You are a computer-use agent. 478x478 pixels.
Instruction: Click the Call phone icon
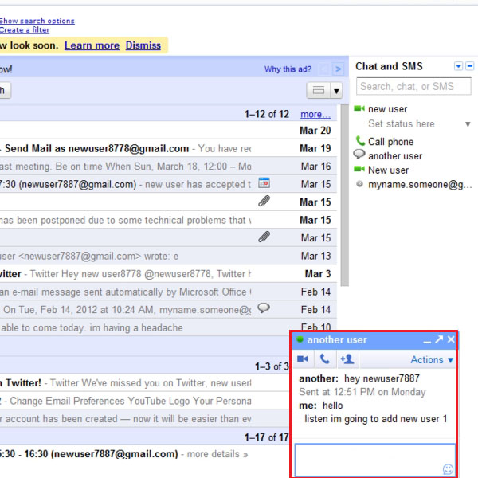360,141
